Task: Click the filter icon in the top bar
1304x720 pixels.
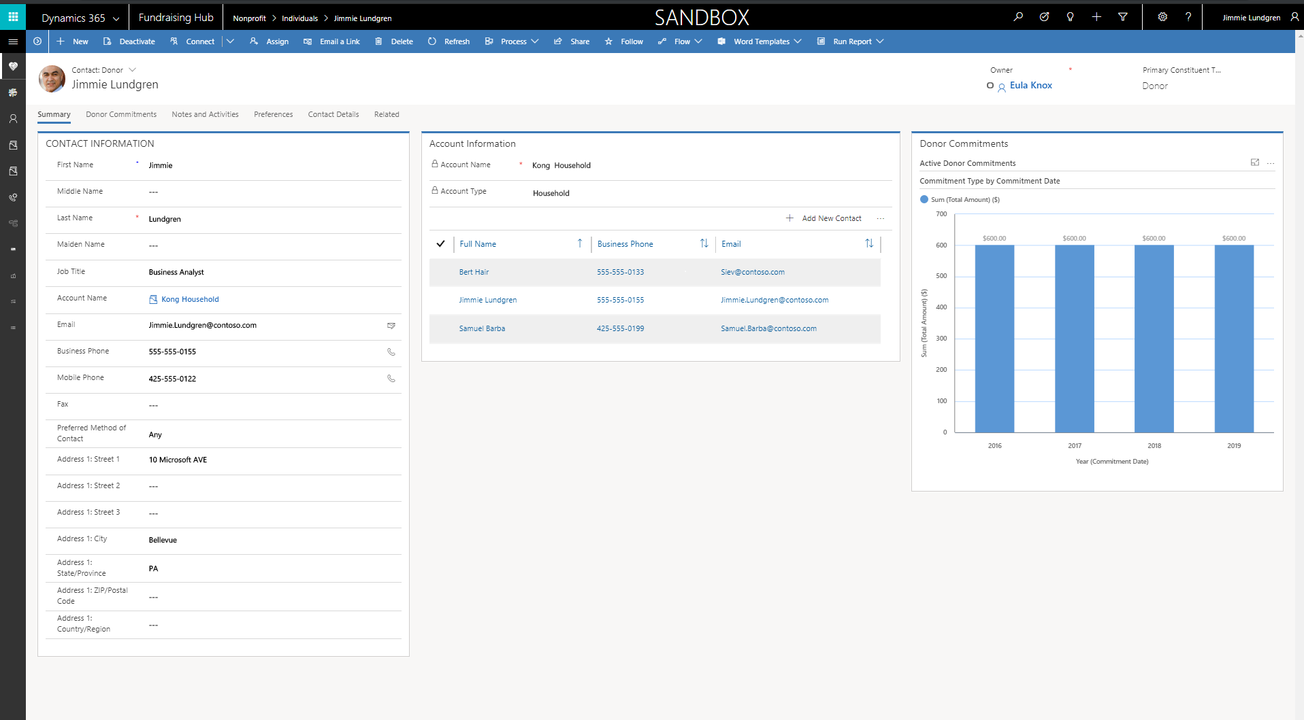Action: point(1122,16)
